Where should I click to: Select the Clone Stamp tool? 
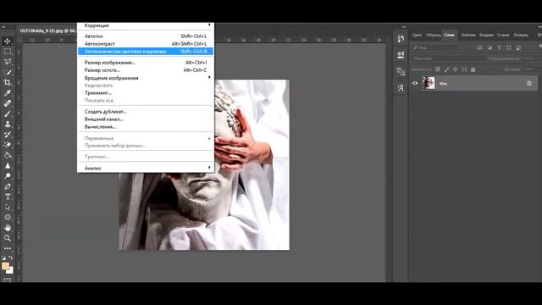click(x=8, y=125)
